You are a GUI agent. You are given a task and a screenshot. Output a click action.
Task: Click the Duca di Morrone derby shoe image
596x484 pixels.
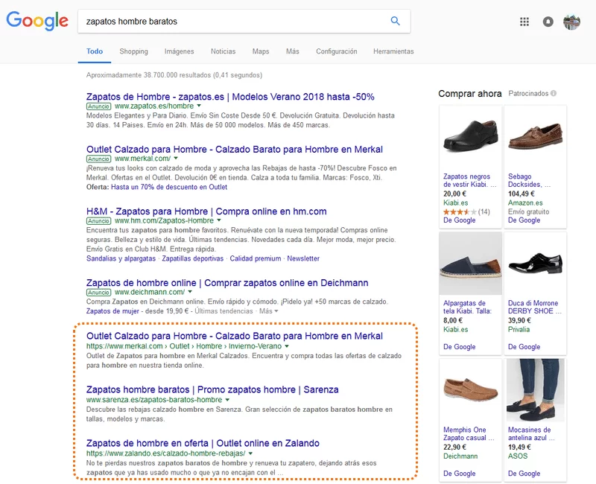coord(535,264)
